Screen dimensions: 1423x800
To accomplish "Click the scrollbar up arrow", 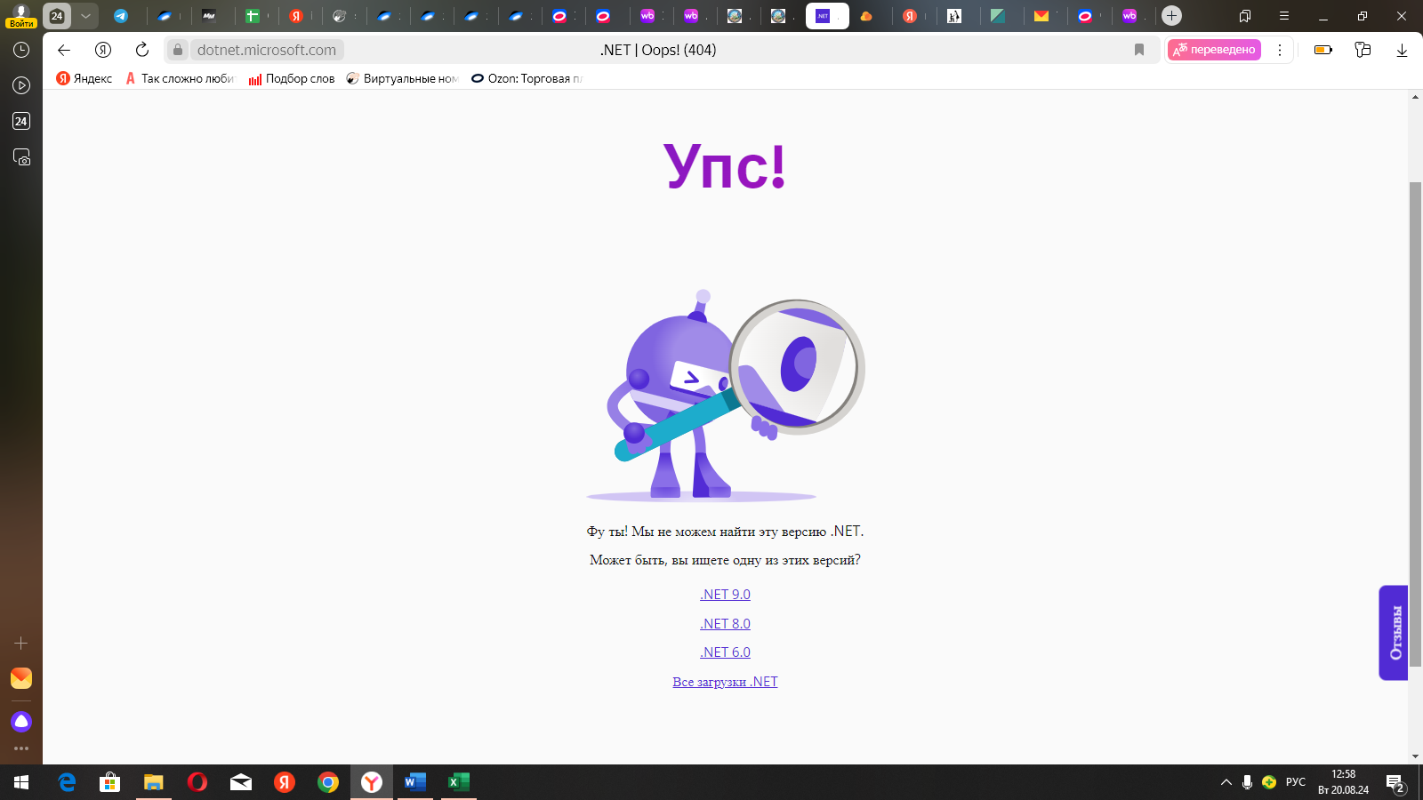I will (x=1416, y=96).
